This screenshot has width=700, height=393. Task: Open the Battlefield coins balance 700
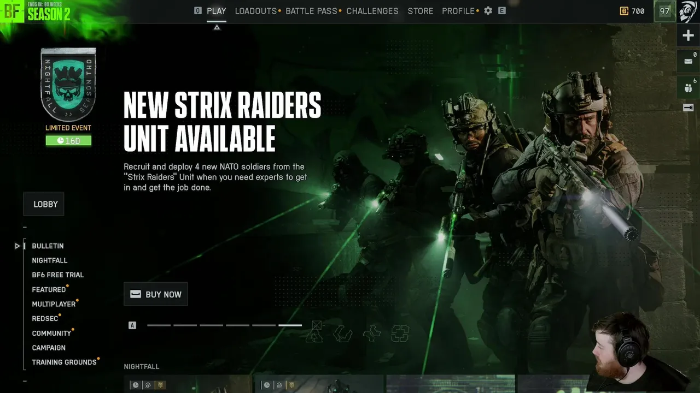pyautogui.click(x=632, y=11)
